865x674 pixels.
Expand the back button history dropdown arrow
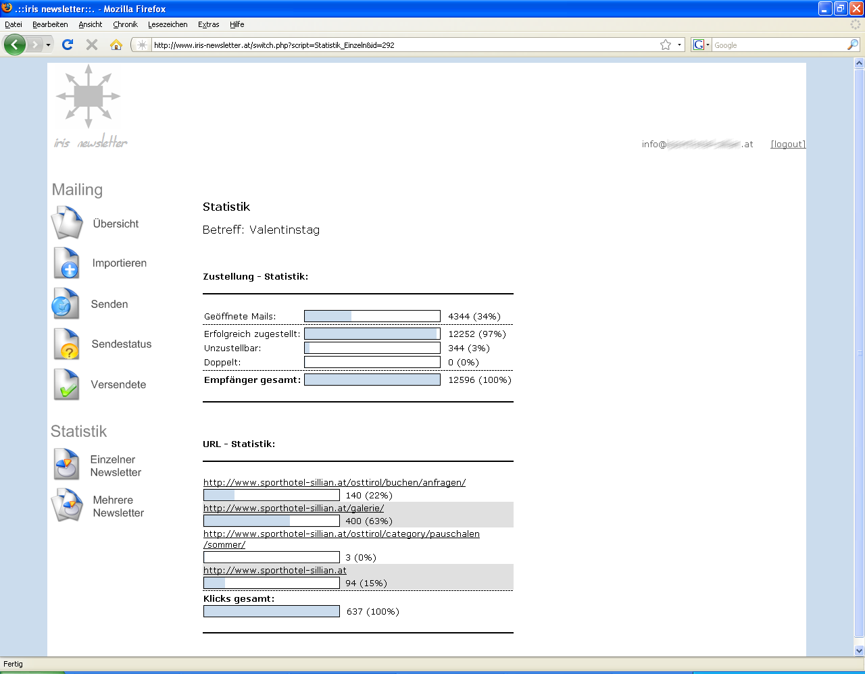pos(48,45)
